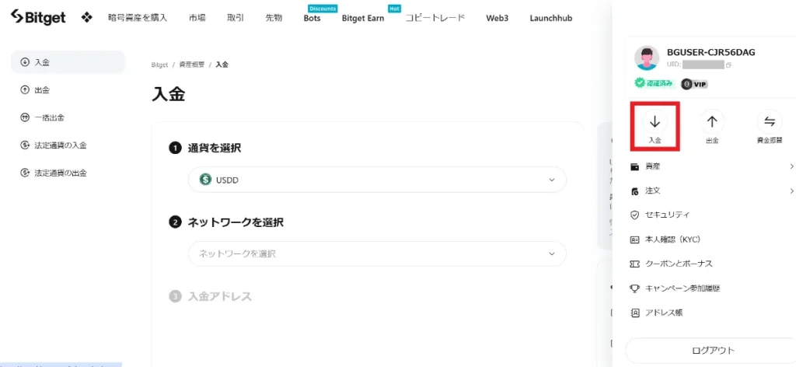
Task: Open the 通貨を選択 USDD dropdown
Action: tap(377, 180)
